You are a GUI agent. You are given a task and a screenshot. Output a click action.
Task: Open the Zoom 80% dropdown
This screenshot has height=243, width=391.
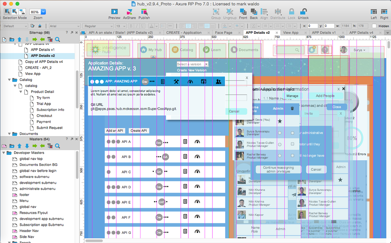point(44,12)
